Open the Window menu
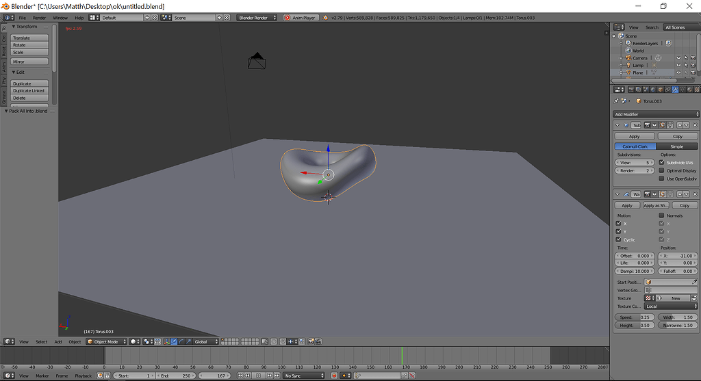The height and width of the screenshot is (381, 701). pyautogui.click(x=60, y=18)
